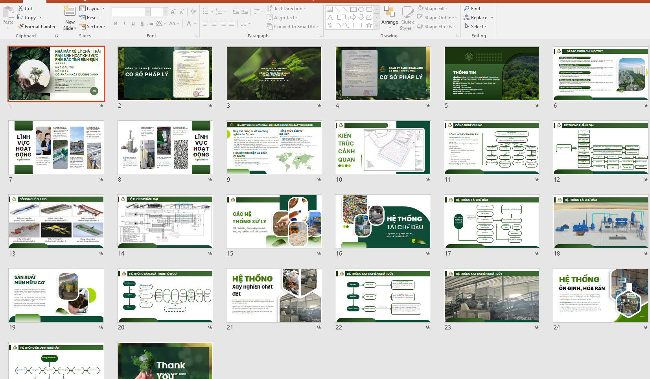Screen dimensions: 650x379
Task: Click the Replace icon
Action: coord(467,17)
